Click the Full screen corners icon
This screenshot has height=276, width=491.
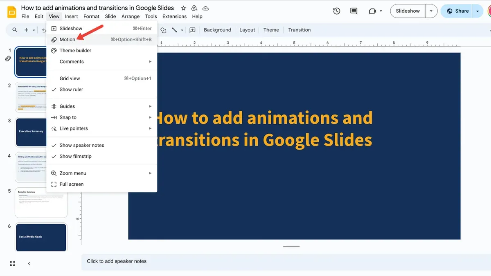(x=54, y=184)
